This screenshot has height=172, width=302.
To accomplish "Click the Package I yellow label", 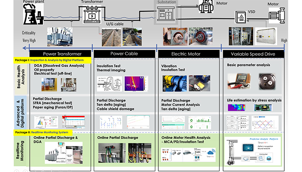I will (50, 60).
